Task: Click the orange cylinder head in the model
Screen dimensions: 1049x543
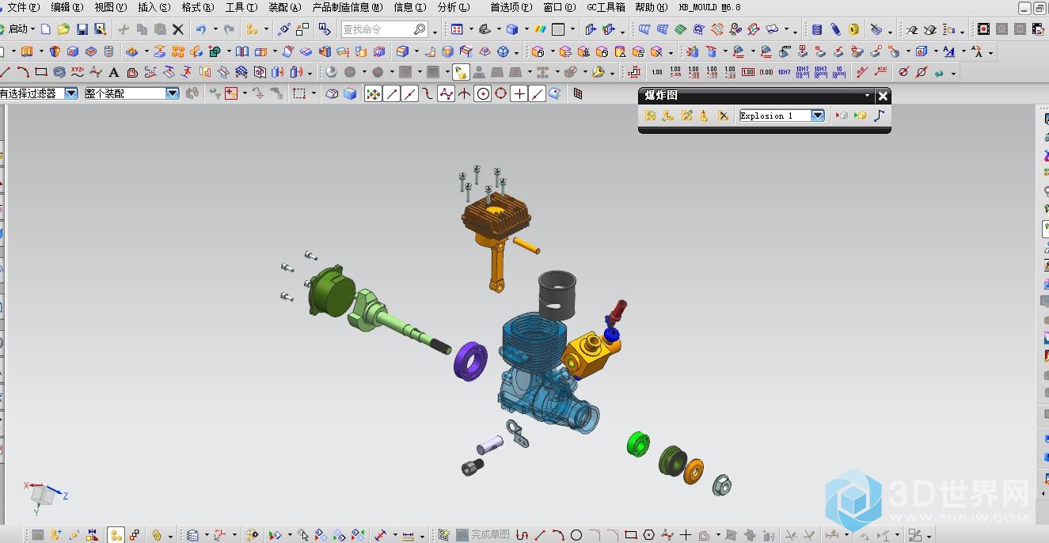Action: tap(495, 217)
